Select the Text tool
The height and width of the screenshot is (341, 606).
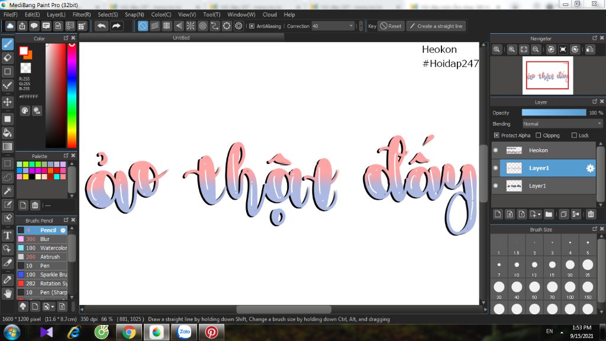[7, 235]
